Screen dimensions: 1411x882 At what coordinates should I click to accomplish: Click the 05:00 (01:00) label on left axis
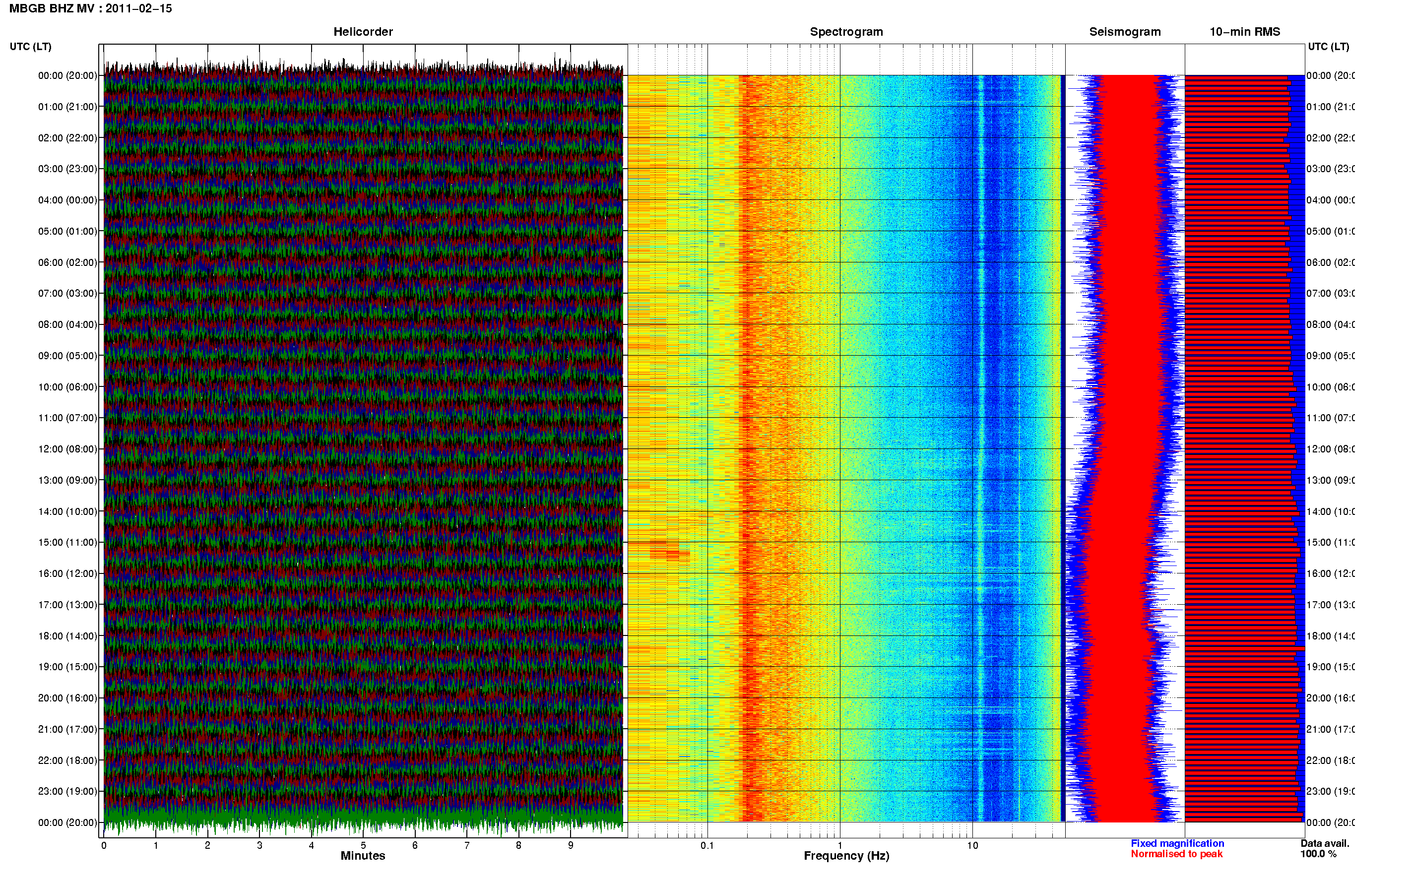click(x=67, y=231)
